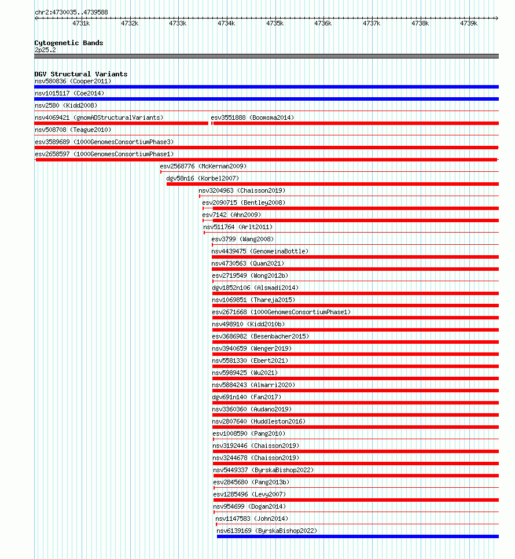
Task: Click the nsv580836 (Cooper2011) variant label
Action: [73, 81]
